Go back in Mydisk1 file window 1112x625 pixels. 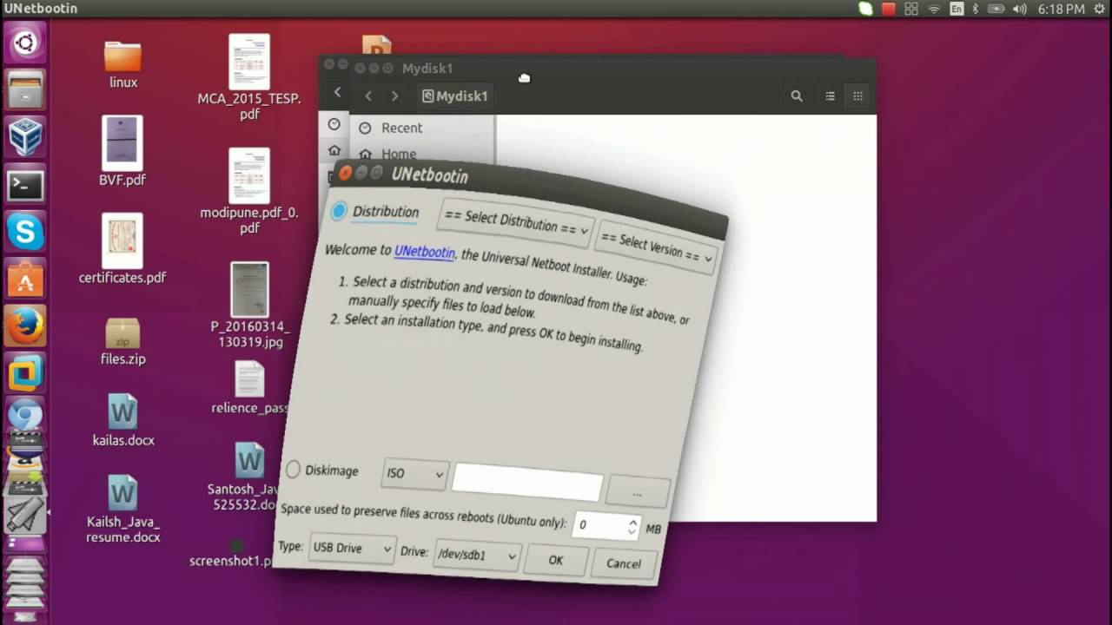(x=368, y=96)
